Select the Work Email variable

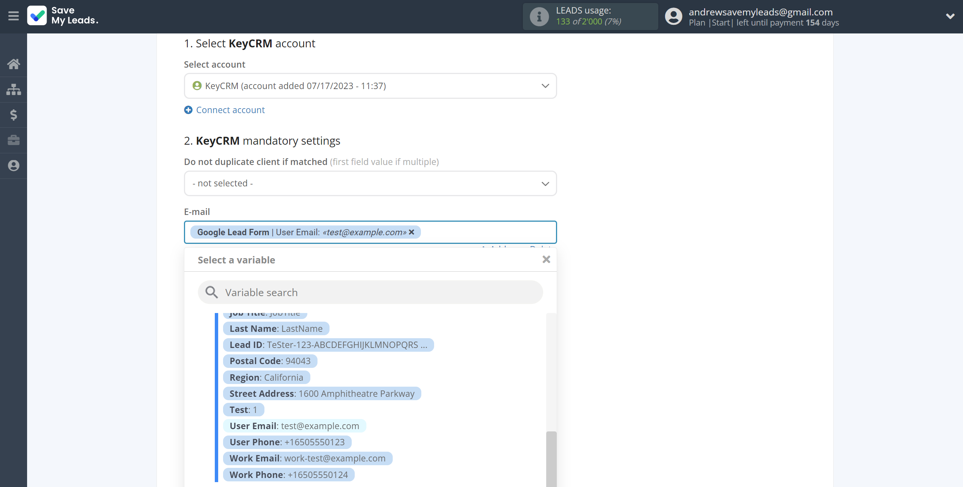tap(308, 458)
